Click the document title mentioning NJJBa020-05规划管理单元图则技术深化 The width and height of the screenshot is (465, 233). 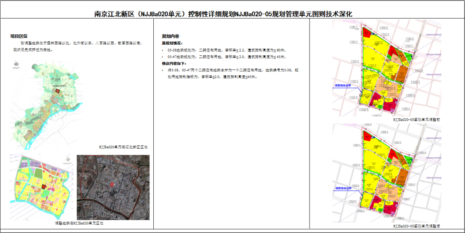223,14
